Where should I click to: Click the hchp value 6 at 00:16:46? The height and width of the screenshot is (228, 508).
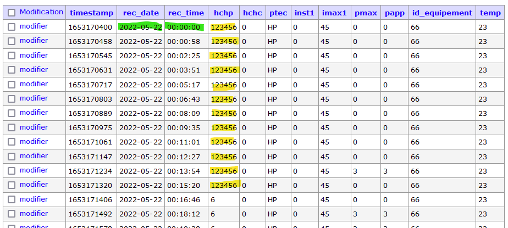(x=213, y=200)
